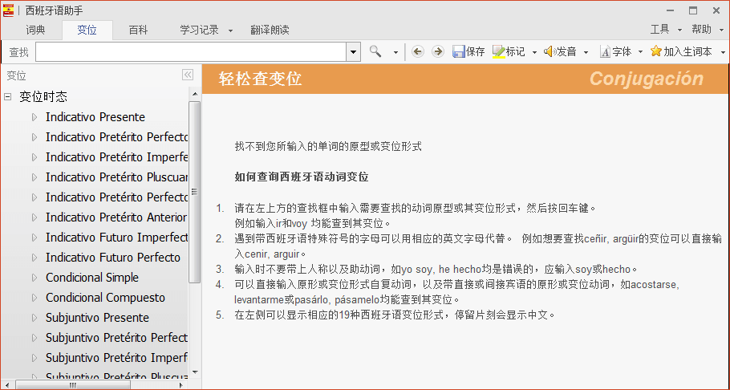The width and height of the screenshot is (730, 390).
Task: Click the back navigation arrow
Action: pyautogui.click(x=418, y=51)
